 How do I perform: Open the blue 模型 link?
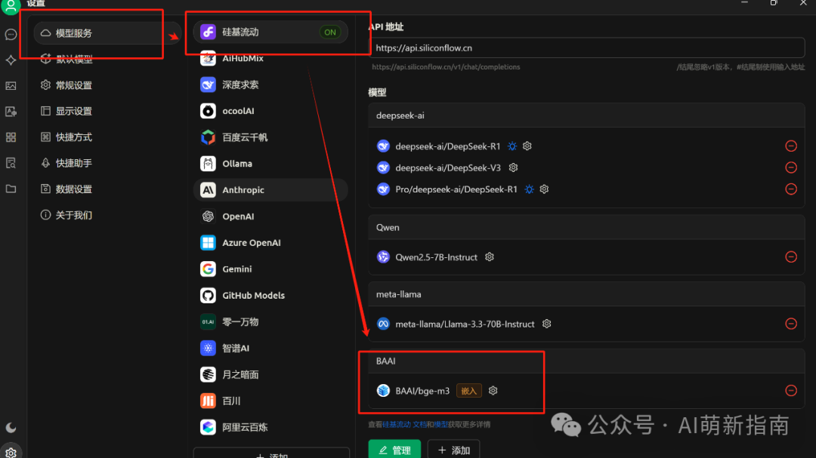pos(440,425)
